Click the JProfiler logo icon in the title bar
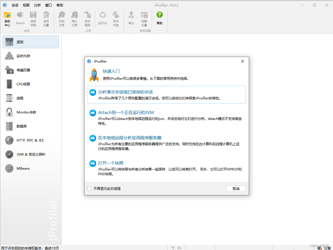The width and height of the screenshot is (333, 250). [5, 5]
